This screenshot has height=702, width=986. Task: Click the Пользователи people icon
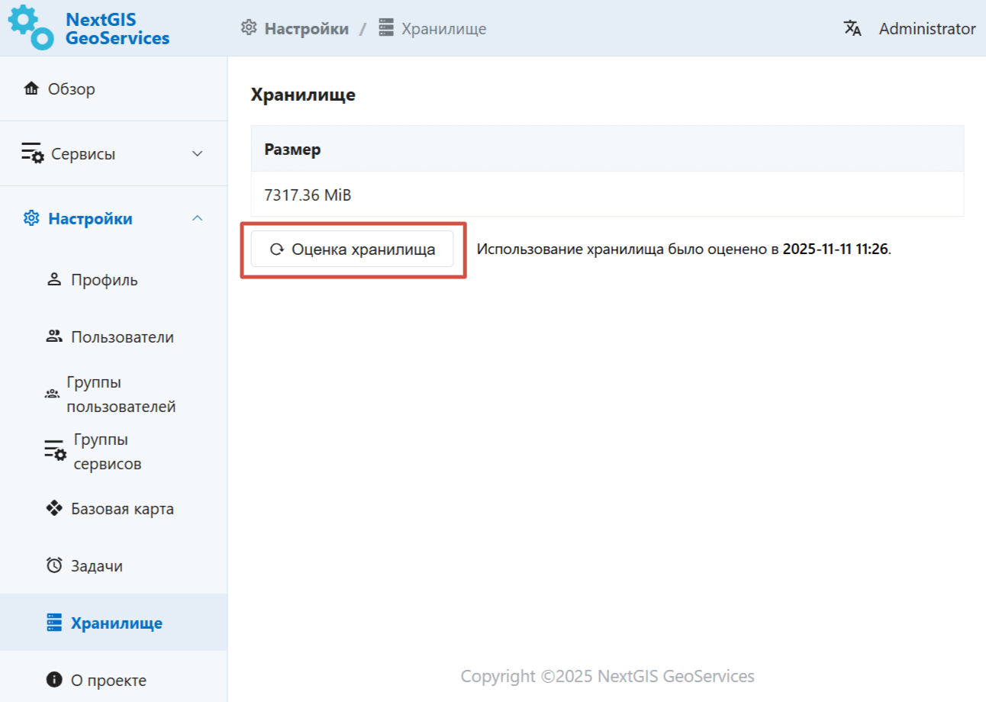53,337
